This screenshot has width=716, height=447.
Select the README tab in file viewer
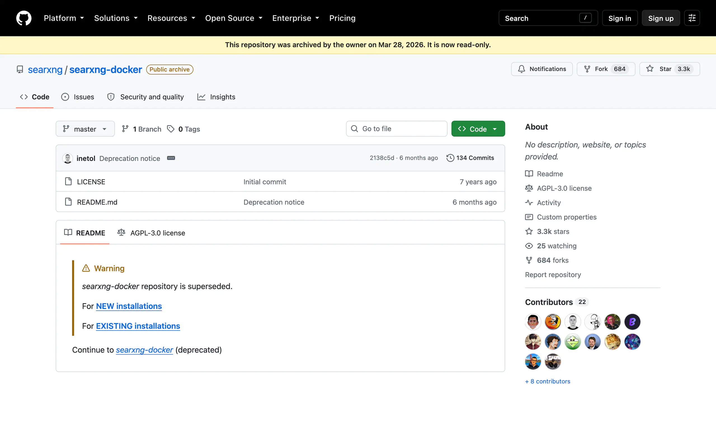tap(85, 233)
